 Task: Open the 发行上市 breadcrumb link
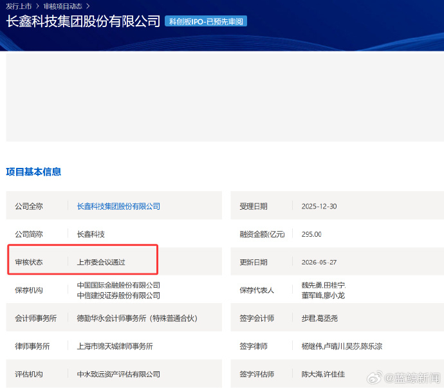[19, 6]
